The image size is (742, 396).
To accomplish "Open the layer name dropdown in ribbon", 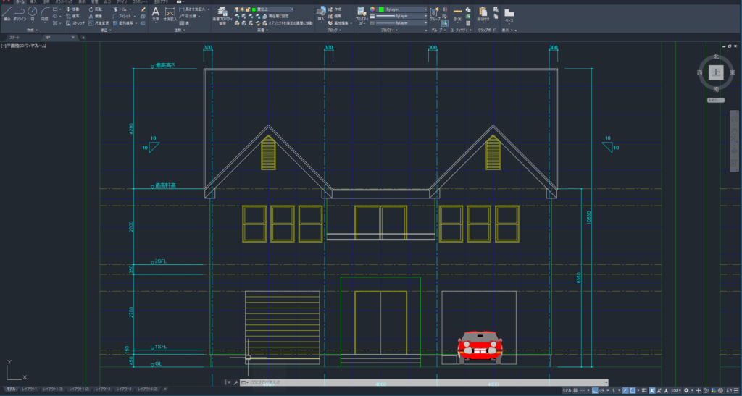I will pyautogui.click(x=279, y=9).
